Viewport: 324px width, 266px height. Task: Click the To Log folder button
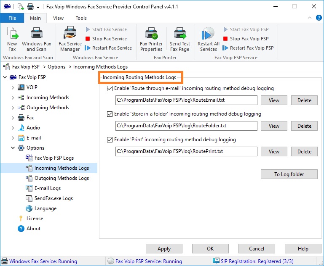289,174
